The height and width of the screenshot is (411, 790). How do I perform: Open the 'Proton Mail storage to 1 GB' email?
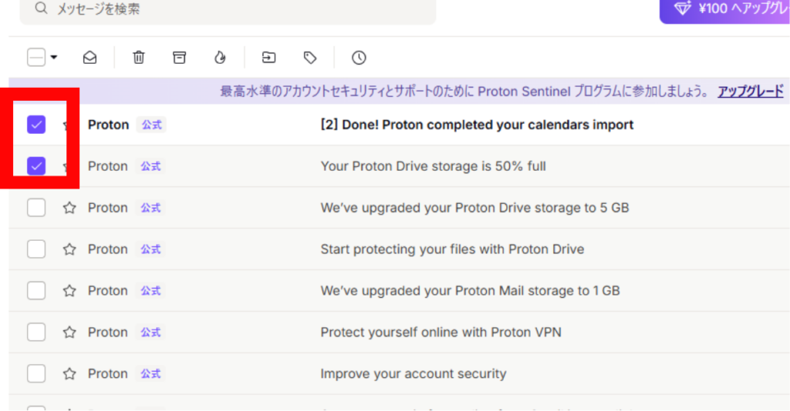[x=399, y=290]
